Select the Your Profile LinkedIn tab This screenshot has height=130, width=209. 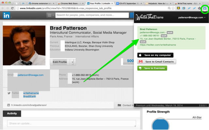click(x=100, y=3)
